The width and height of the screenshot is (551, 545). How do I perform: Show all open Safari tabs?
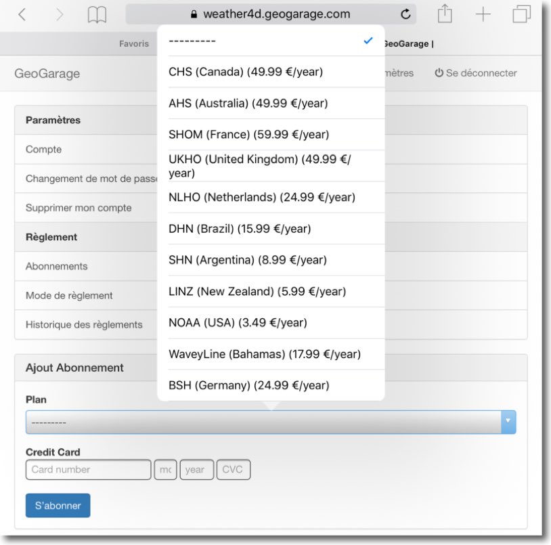point(521,14)
